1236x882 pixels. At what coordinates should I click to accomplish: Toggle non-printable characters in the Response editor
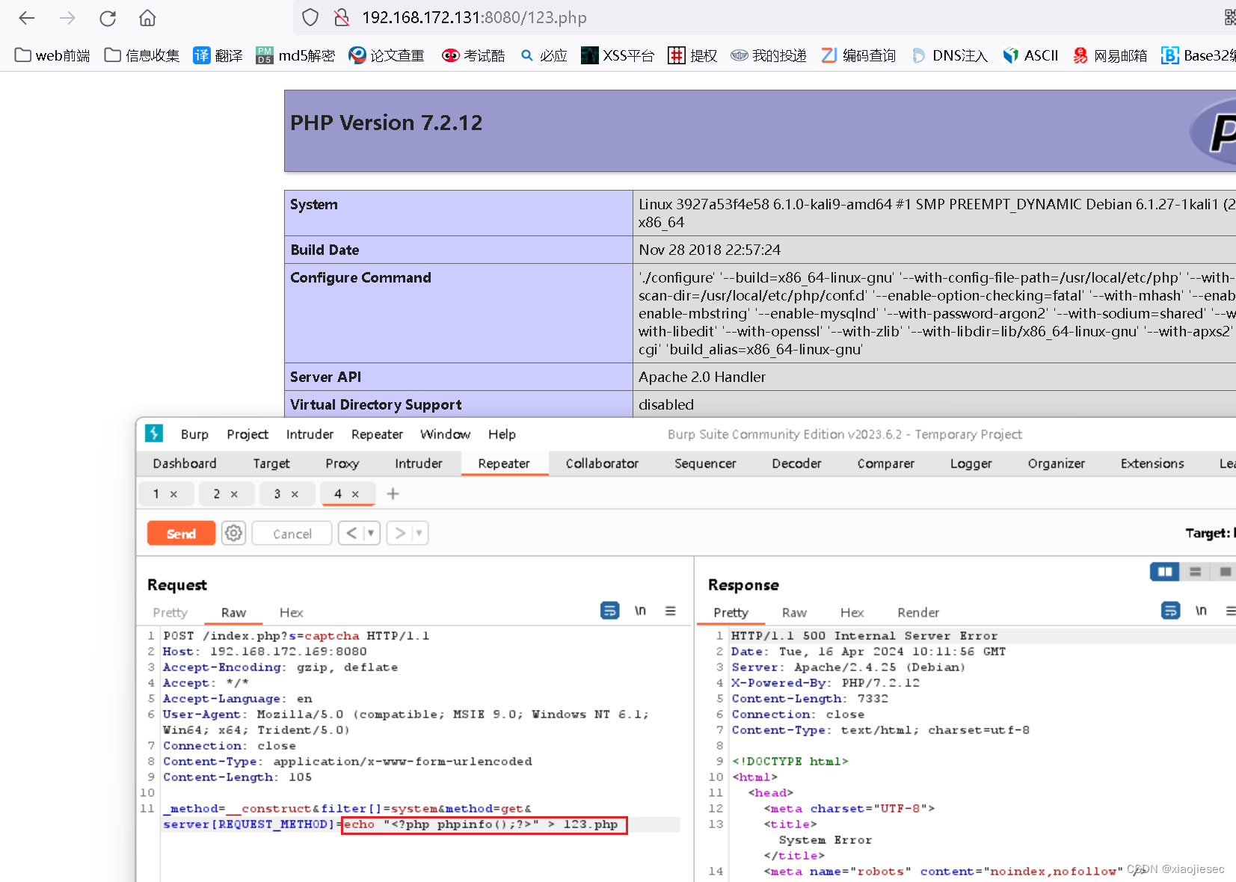[x=1201, y=611]
